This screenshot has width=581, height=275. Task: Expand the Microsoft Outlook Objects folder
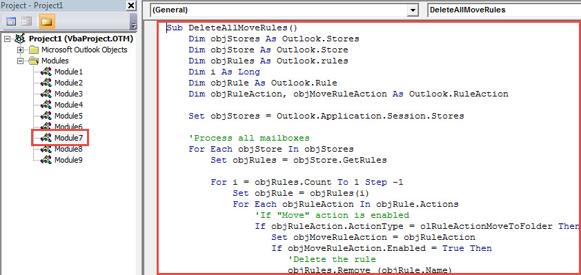[x=21, y=50]
